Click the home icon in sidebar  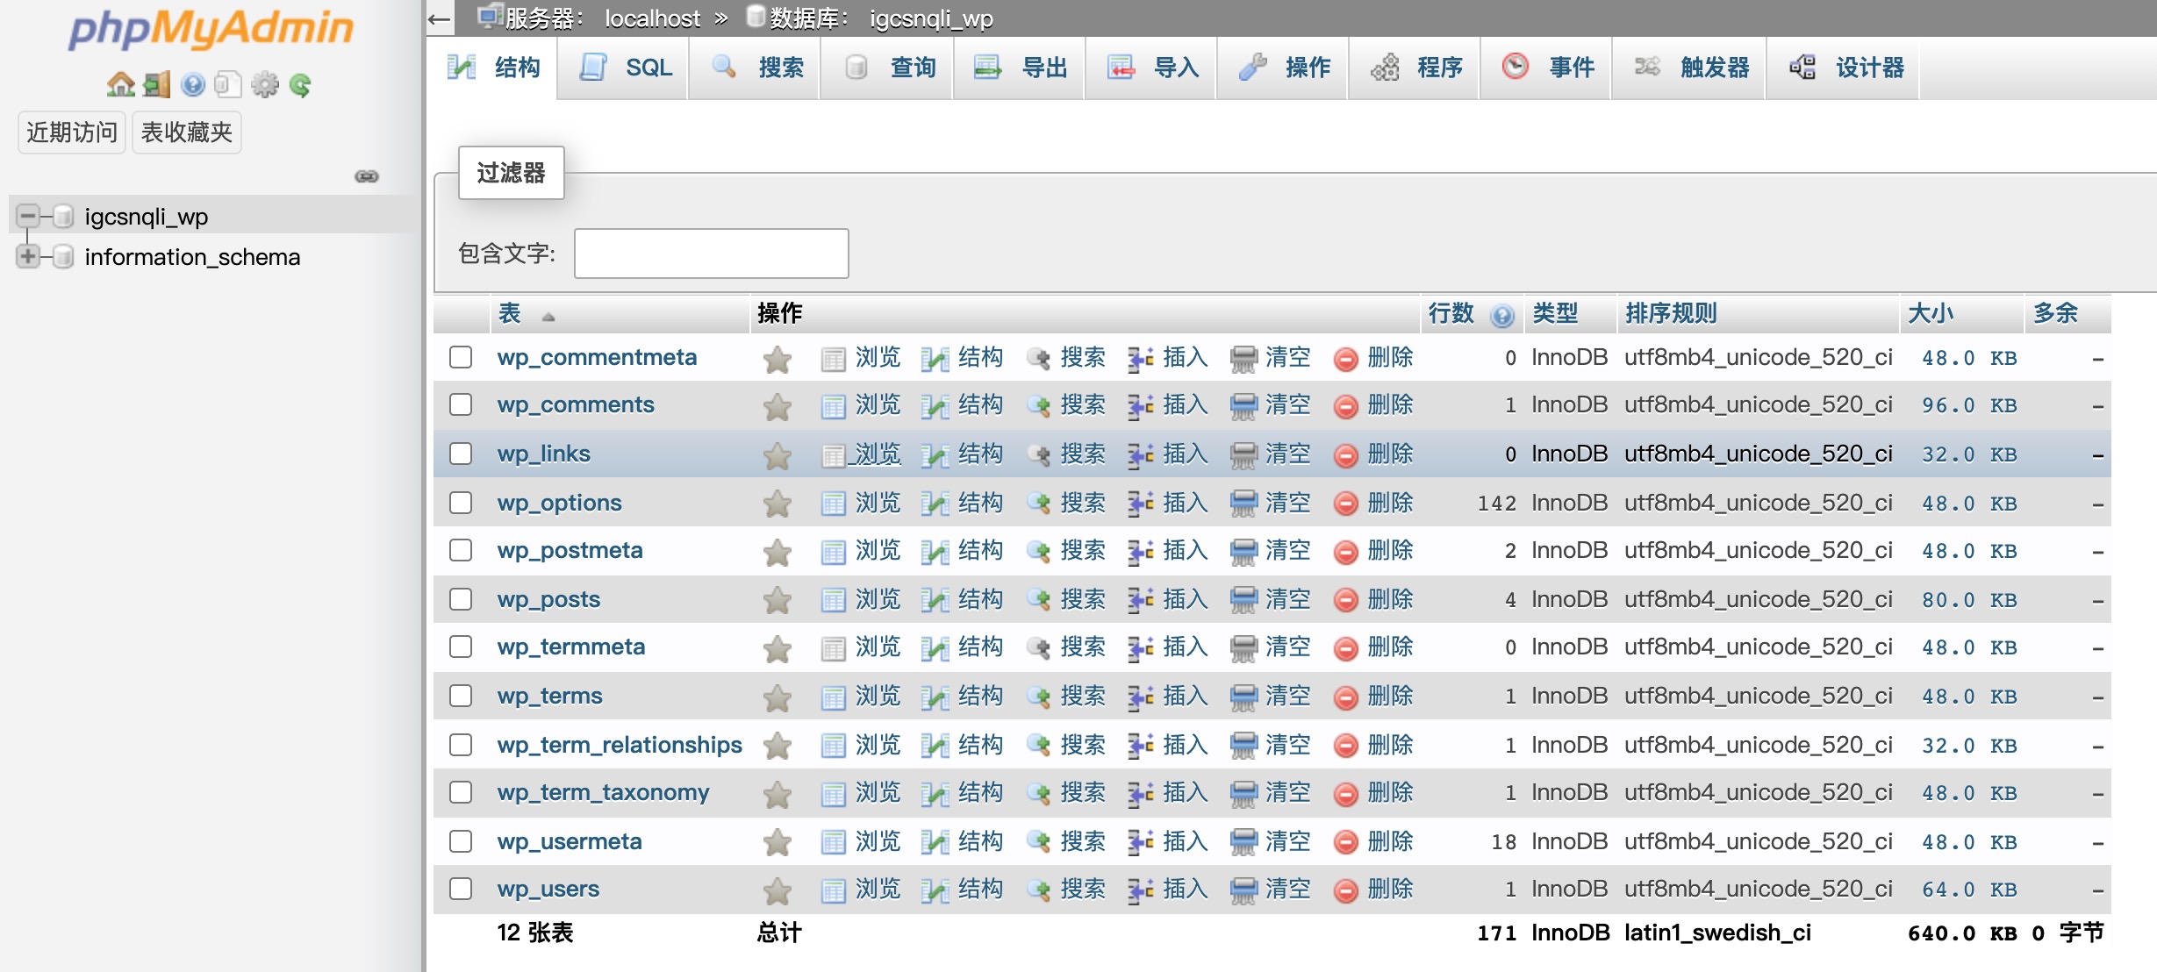click(x=120, y=85)
